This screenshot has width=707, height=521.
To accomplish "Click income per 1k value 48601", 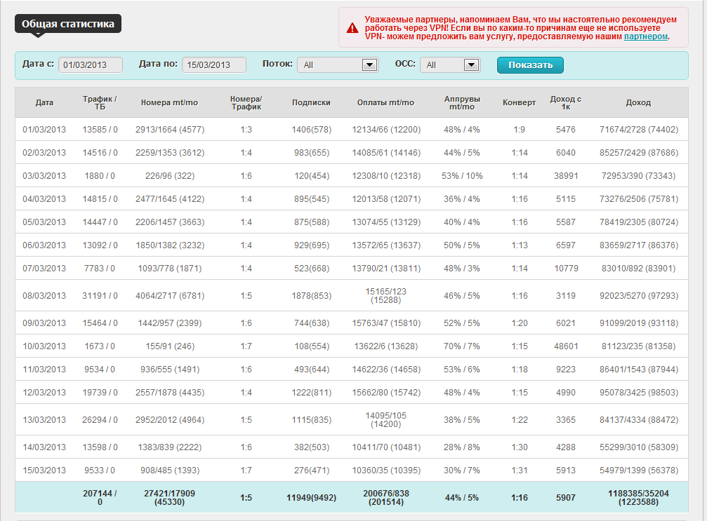I will pos(565,346).
